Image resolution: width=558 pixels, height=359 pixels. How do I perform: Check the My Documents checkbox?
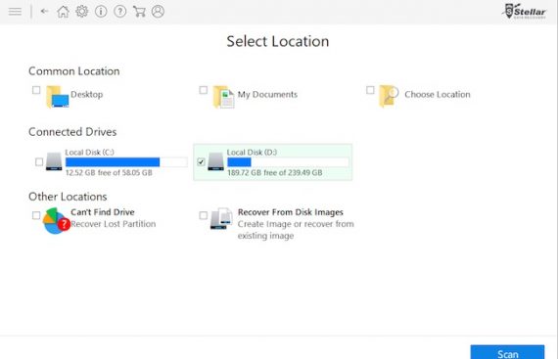[x=204, y=90]
